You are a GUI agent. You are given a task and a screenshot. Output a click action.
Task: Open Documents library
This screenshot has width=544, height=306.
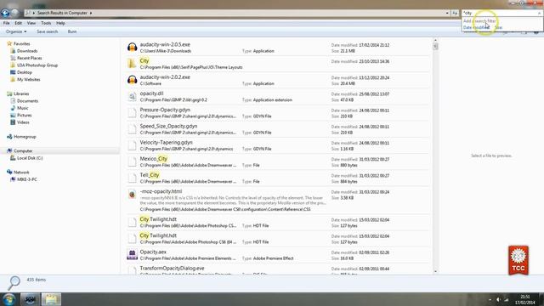[27, 101]
